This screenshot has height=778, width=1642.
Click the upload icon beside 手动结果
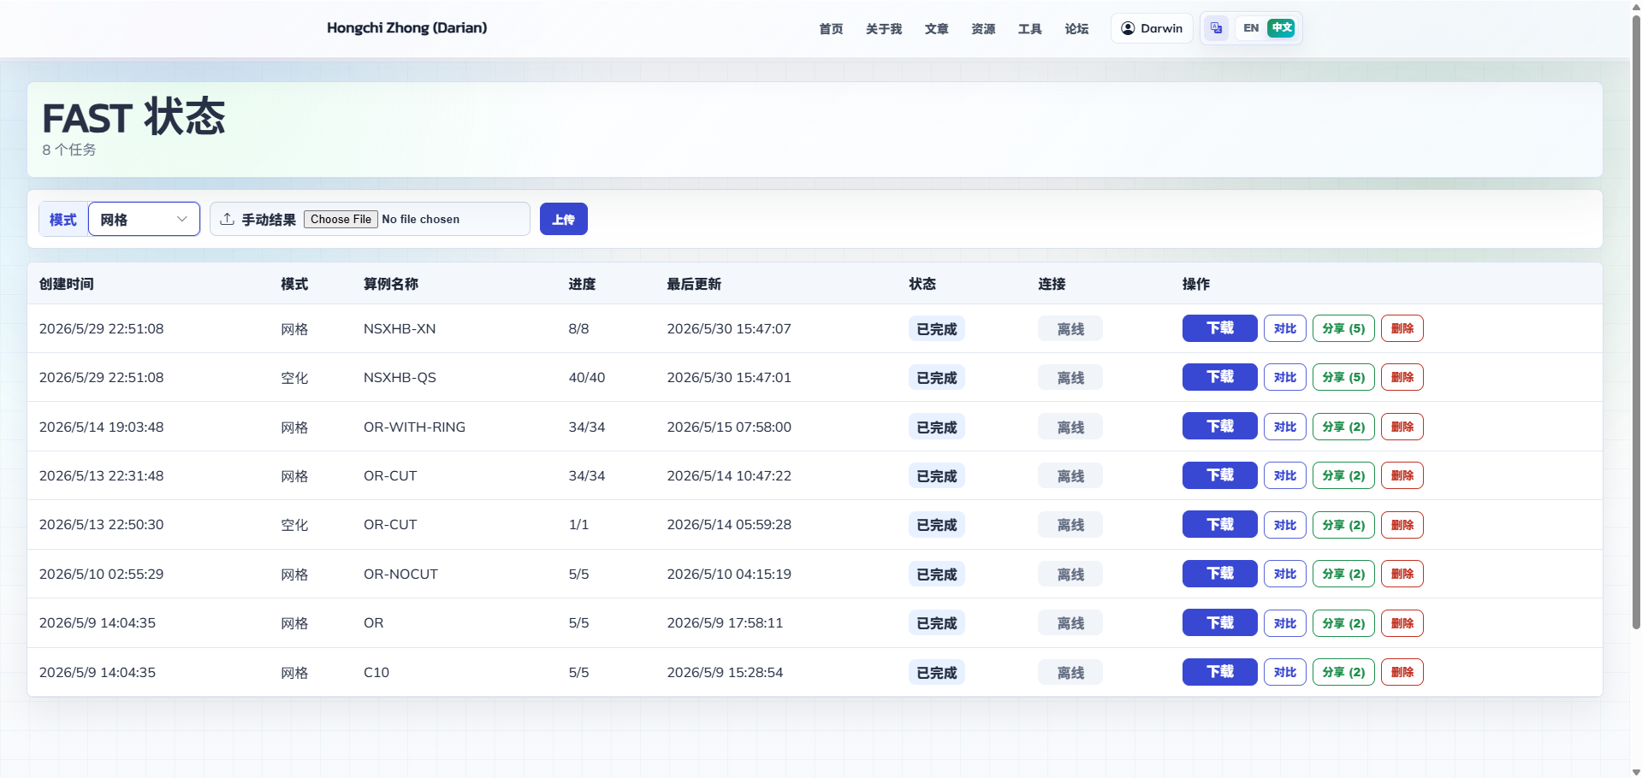pos(227,219)
